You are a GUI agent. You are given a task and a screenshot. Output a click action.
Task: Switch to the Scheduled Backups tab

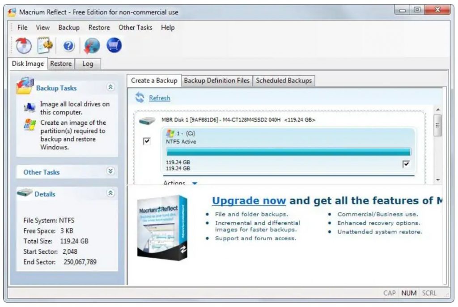pos(284,81)
